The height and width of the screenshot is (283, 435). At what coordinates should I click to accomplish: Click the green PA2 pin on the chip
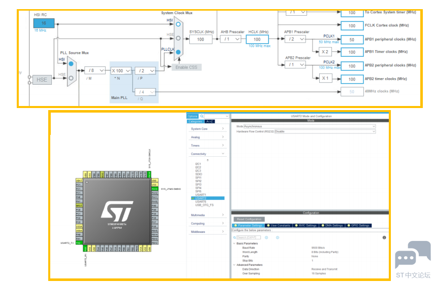point(79,243)
